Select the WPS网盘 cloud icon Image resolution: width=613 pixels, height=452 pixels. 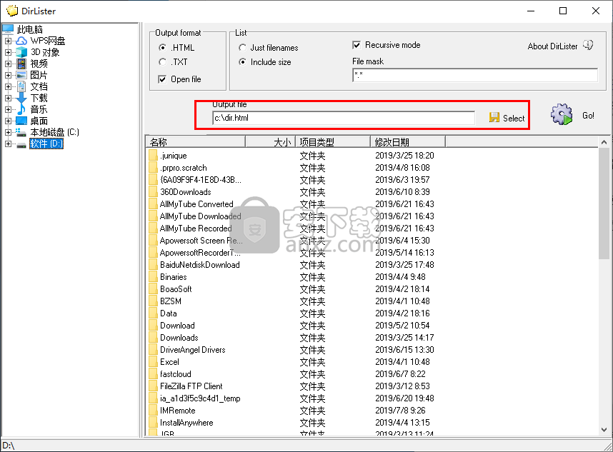[x=21, y=41]
